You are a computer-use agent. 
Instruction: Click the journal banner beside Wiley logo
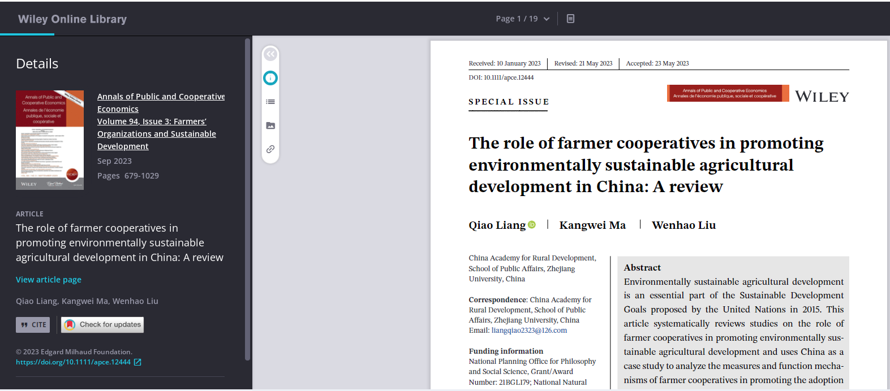pos(728,93)
